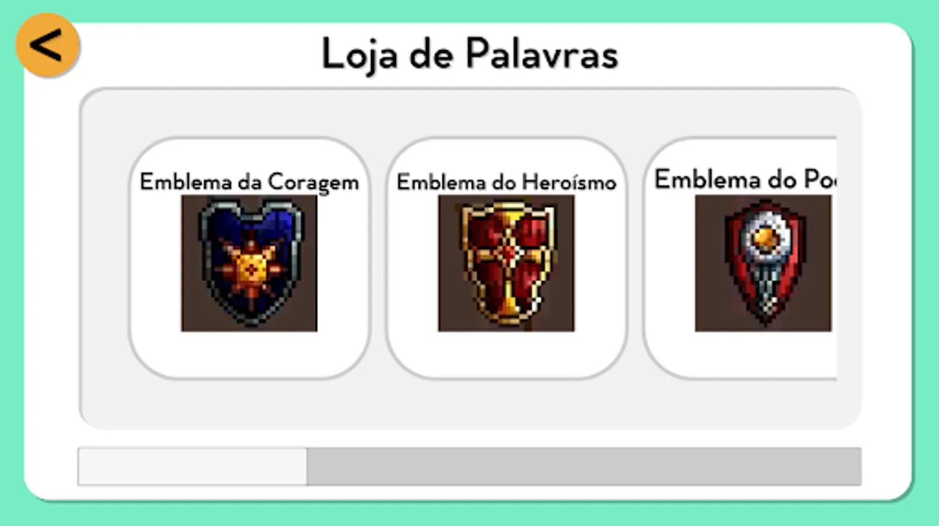The image size is (939, 526).
Task: Click blank space below the Coragem shield in its card
Action: [x=249, y=353]
